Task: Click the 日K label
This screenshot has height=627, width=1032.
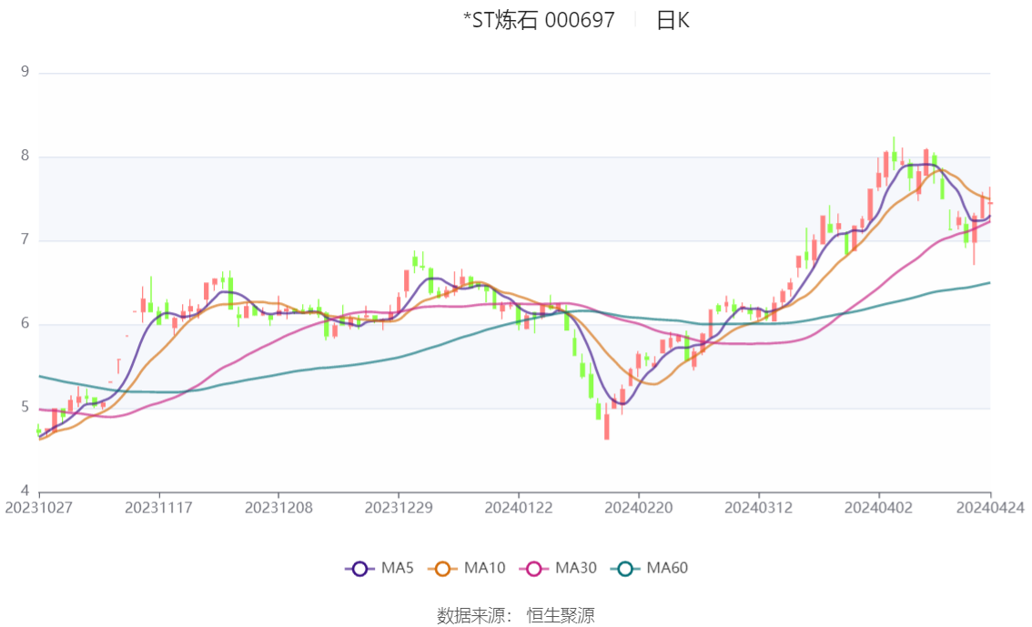Action: click(673, 20)
